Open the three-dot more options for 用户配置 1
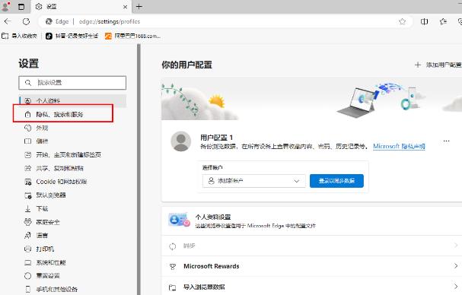Screen dimensions: 462x295 point(446,141)
